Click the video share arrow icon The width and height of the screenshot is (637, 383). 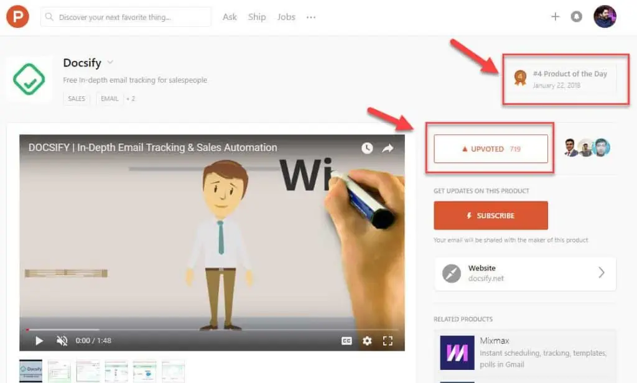388,148
